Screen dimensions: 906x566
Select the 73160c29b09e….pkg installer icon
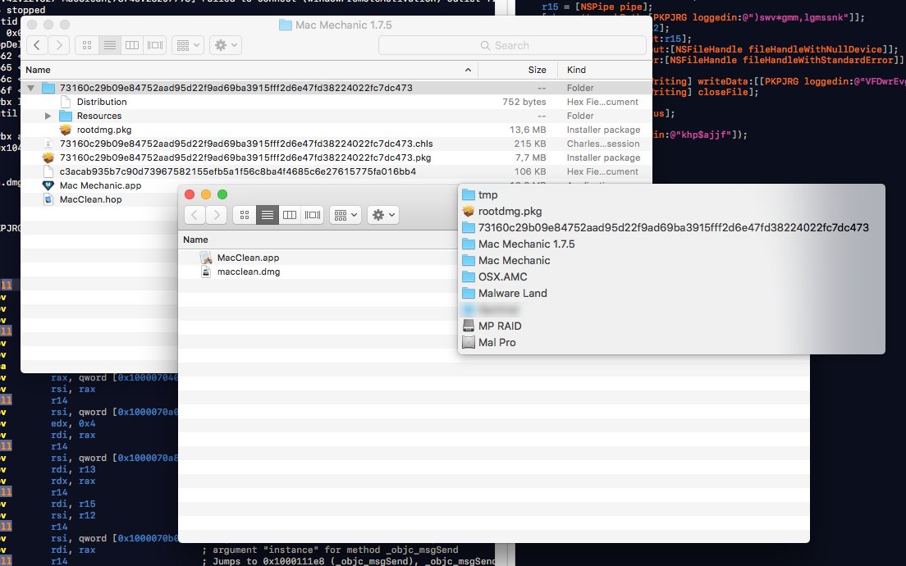click(48, 157)
